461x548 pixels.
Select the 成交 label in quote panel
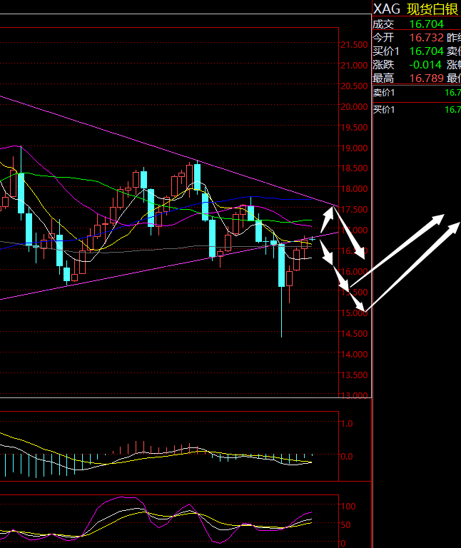[383, 24]
